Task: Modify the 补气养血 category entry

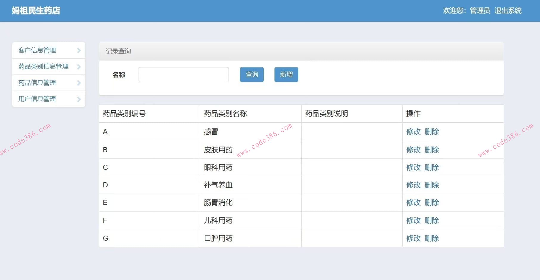Action: point(413,185)
